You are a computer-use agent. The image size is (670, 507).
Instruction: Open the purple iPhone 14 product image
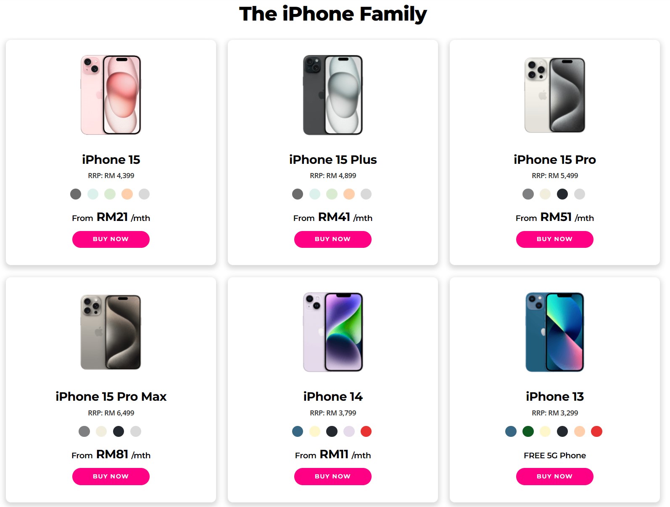pyautogui.click(x=333, y=332)
